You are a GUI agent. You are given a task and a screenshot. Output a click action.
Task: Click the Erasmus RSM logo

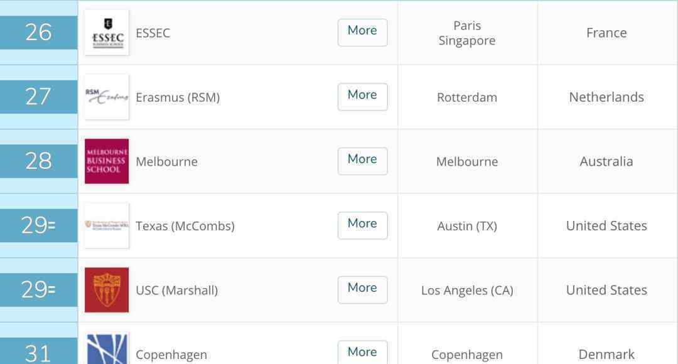[x=107, y=97]
